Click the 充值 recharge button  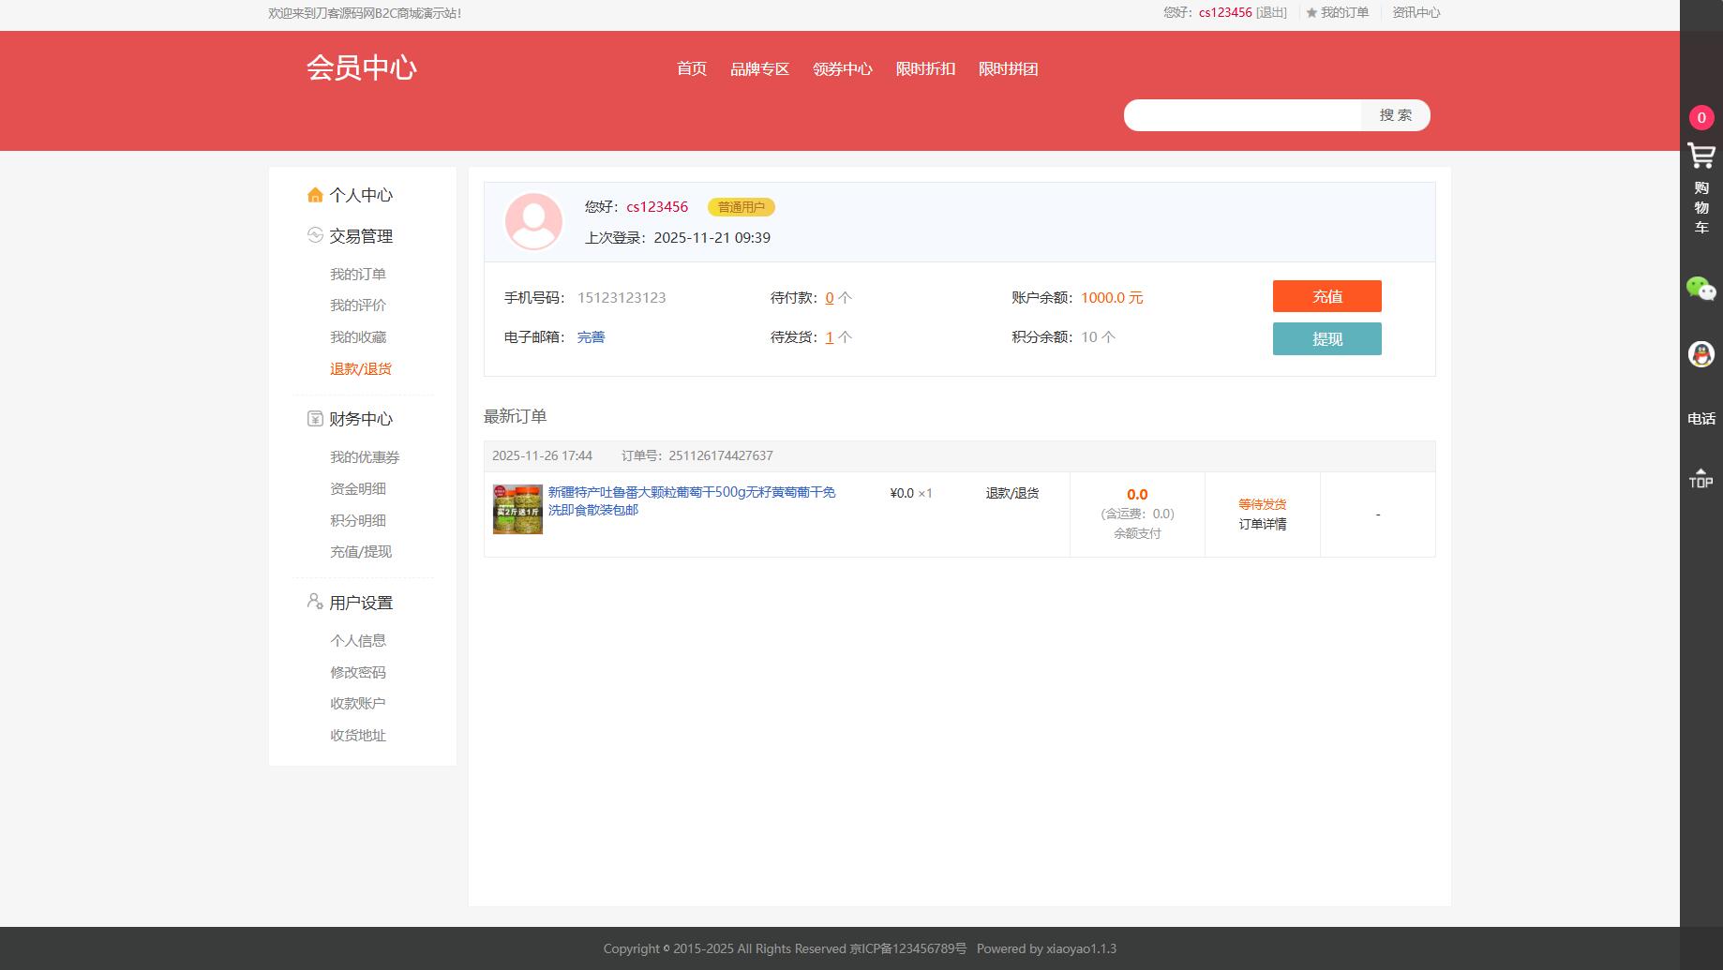click(x=1326, y=296)
